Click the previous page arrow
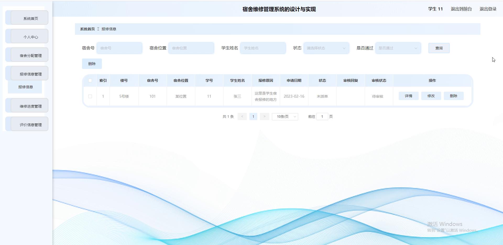The image size is (503, 245). click(242, 116)
